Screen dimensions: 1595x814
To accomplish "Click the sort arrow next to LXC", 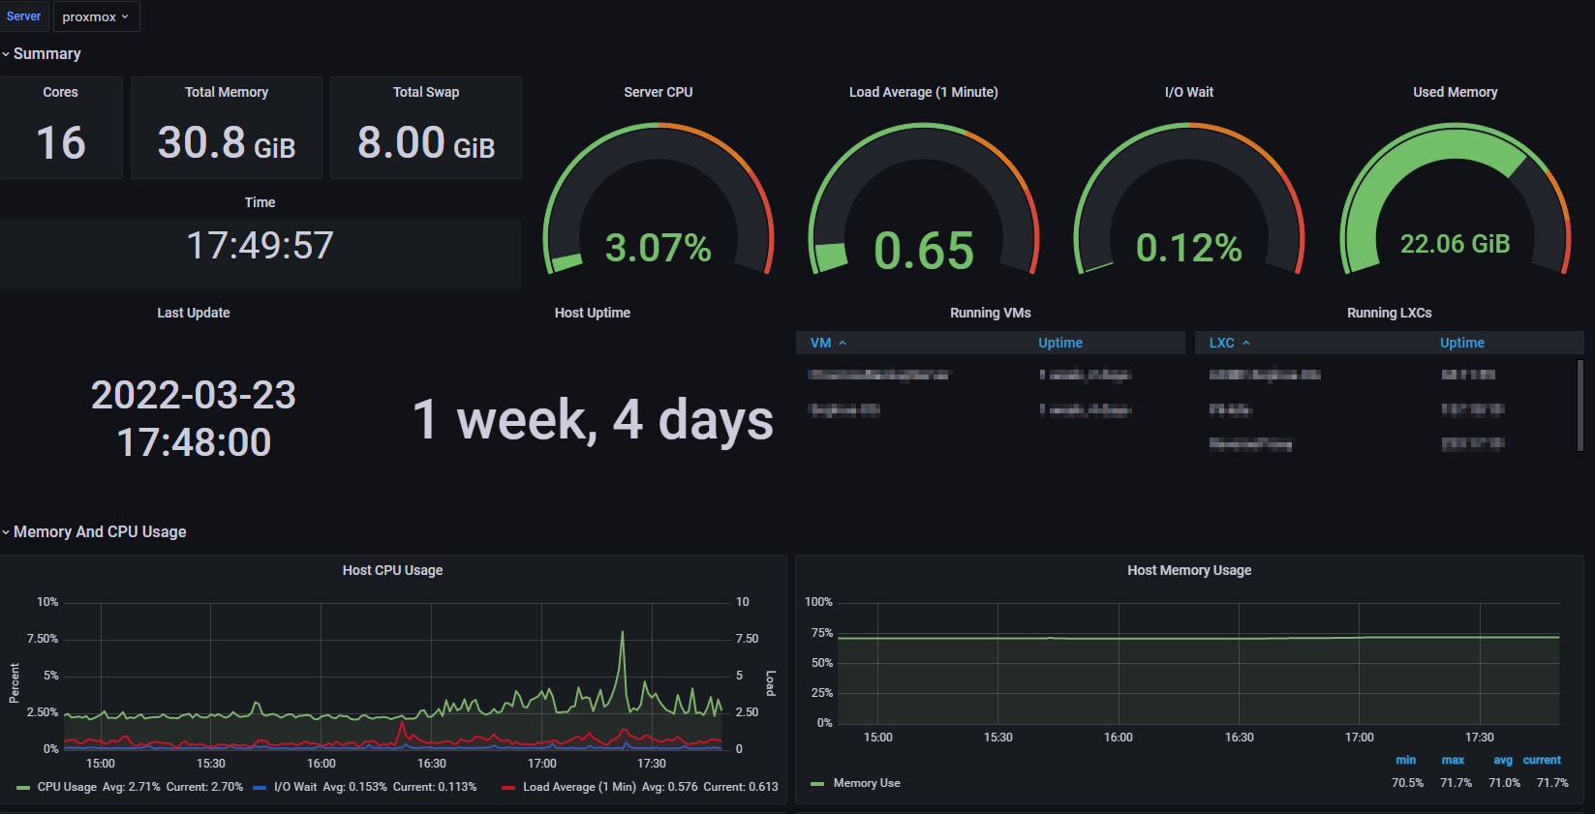I will [1246, 344].
